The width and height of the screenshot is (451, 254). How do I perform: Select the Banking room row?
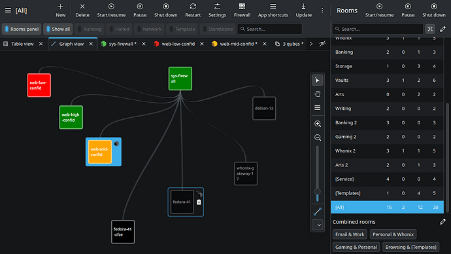(387, 52)
